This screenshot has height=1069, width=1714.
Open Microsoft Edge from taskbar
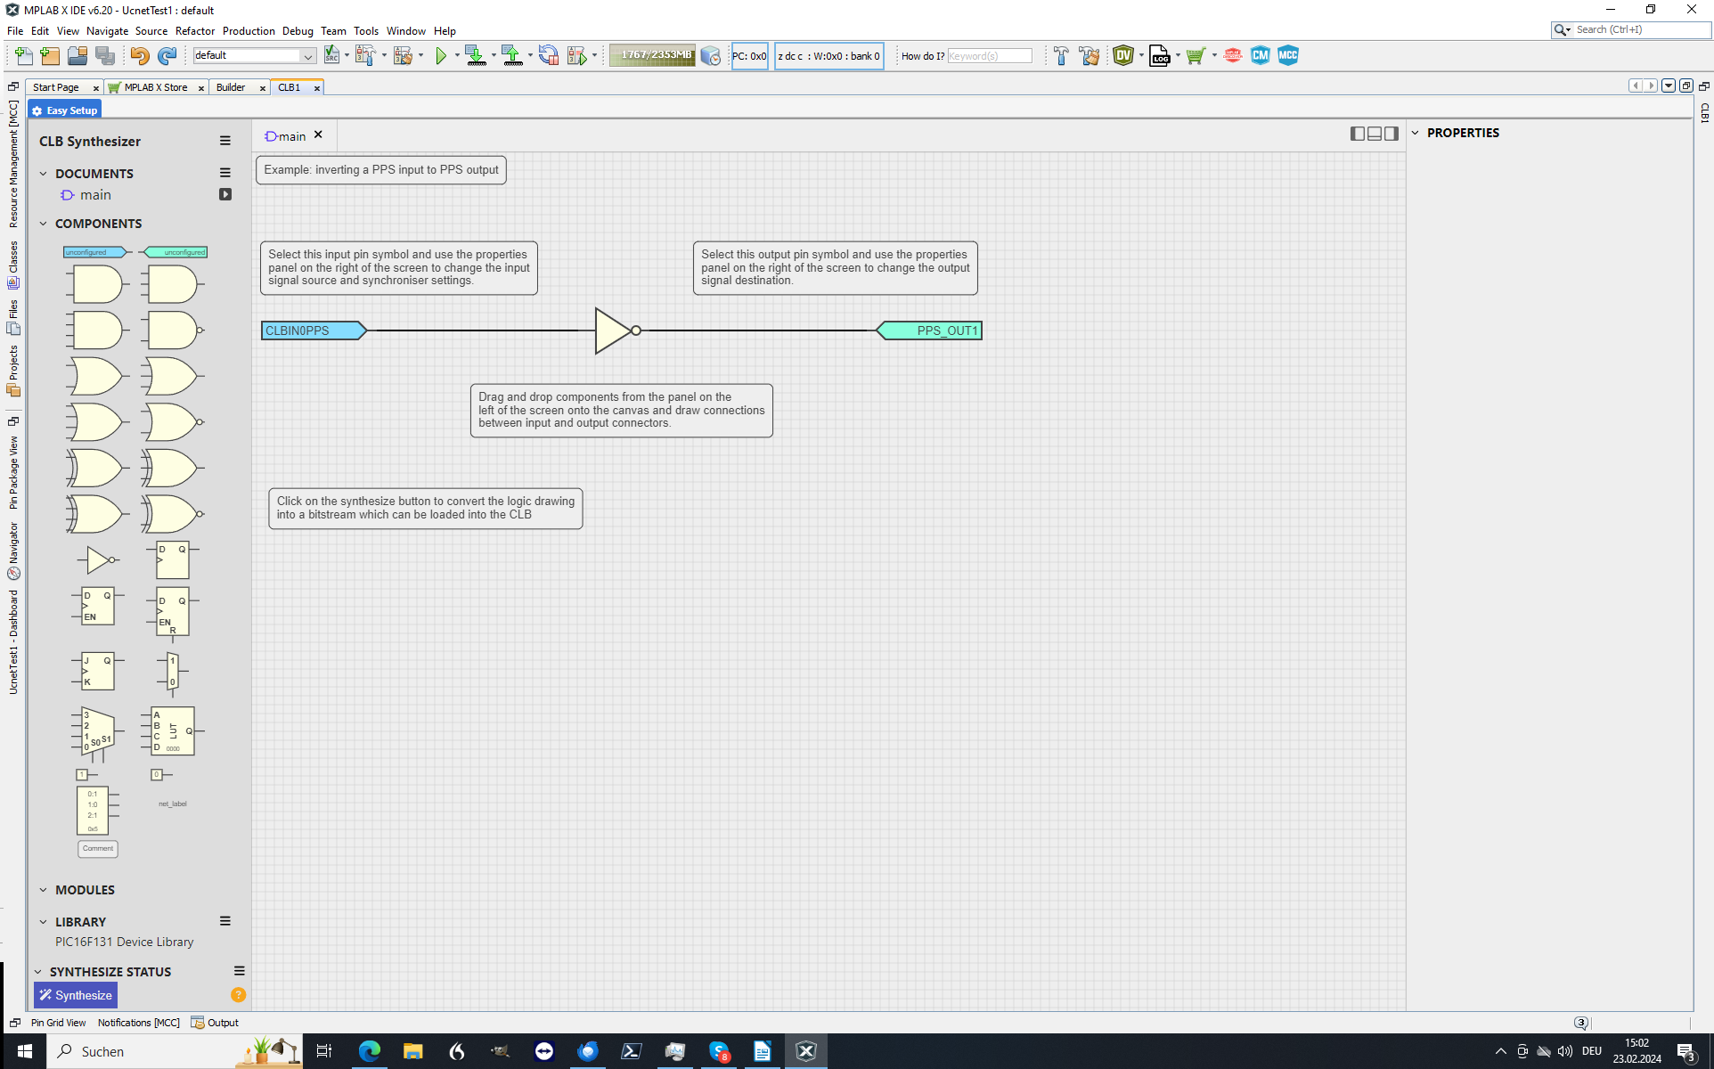point(369,1051)
